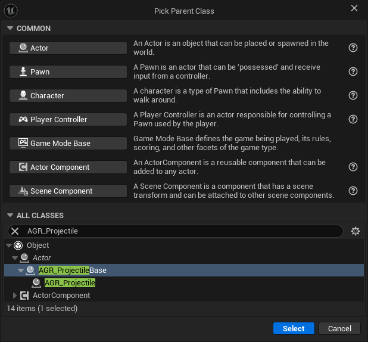The image size is (368, 342).
Task: Collapse the COMMON section
Action: click(x=10, y=28)
